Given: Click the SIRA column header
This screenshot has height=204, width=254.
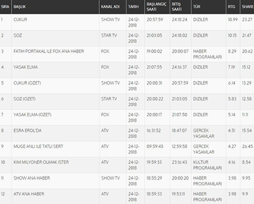Looking at the screenshot, I should click(5, 7).
